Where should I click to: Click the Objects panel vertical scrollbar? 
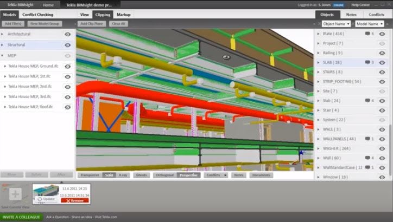pos(390,150)
